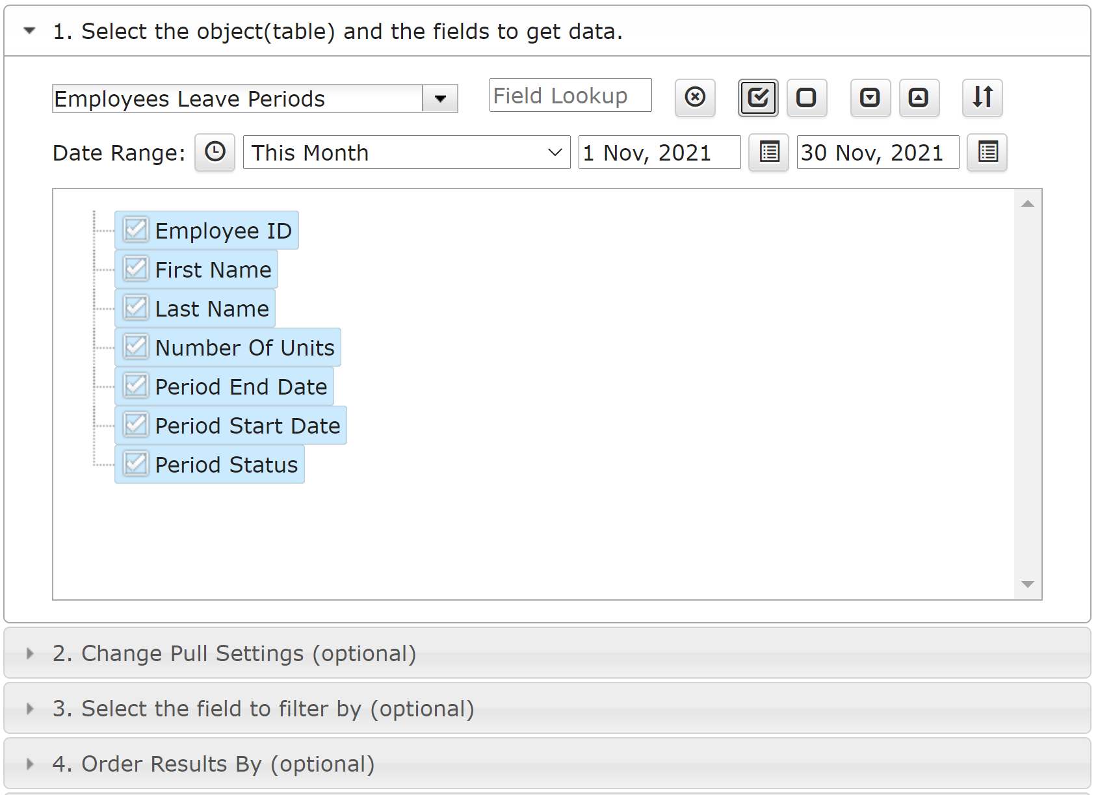Open the This Month date range dropdown
1098x795 pixels.
coord(407,152)
